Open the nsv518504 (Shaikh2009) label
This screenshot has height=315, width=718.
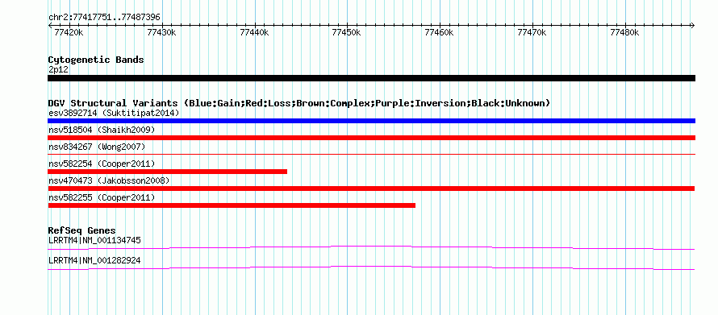pos(102,130)
